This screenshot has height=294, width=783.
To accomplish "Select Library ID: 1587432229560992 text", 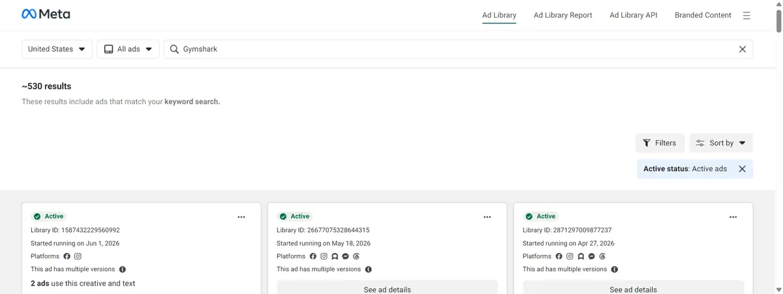I will pos(75,230).
